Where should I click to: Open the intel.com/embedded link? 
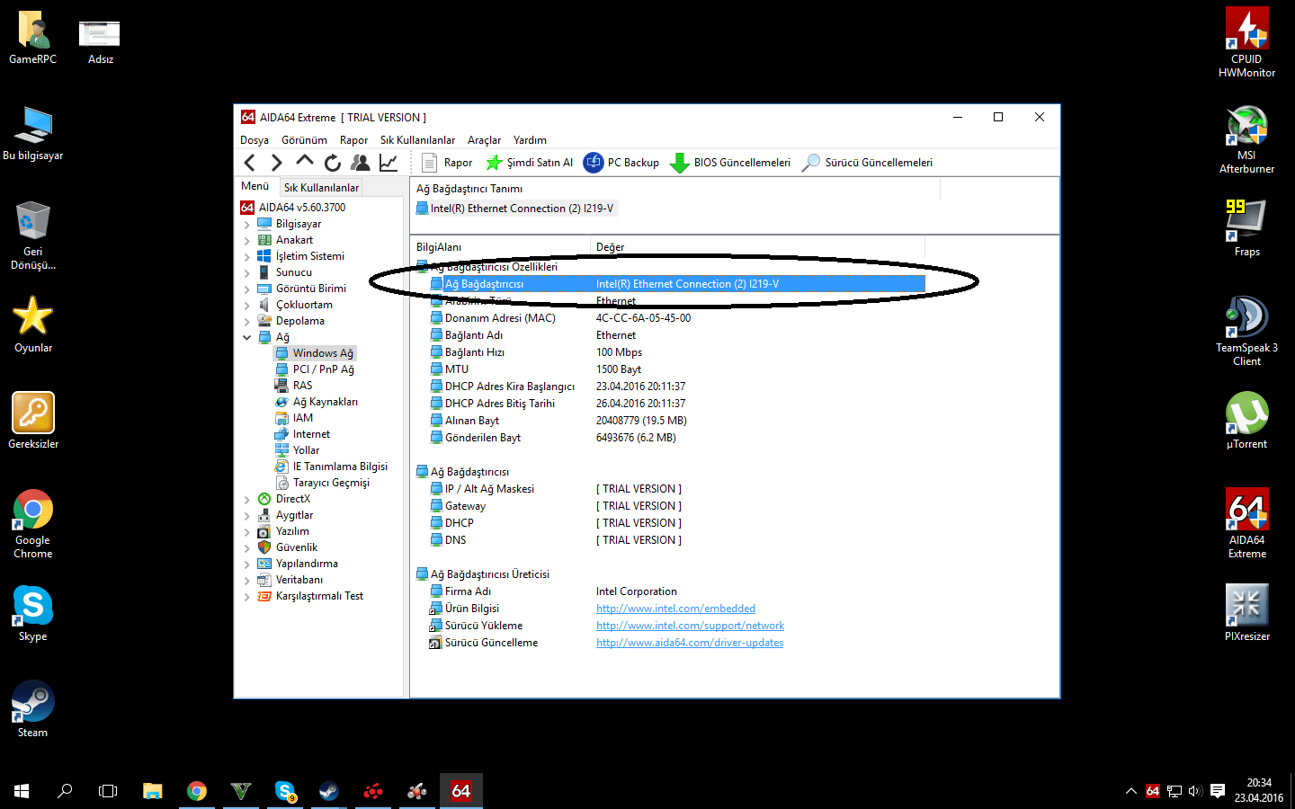(675, 609)
